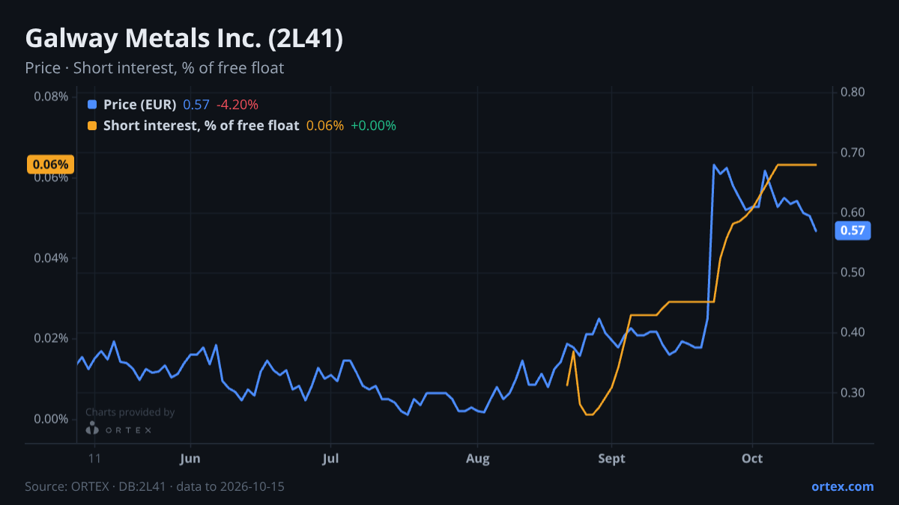Click the 0.60 right axis label

853,212
